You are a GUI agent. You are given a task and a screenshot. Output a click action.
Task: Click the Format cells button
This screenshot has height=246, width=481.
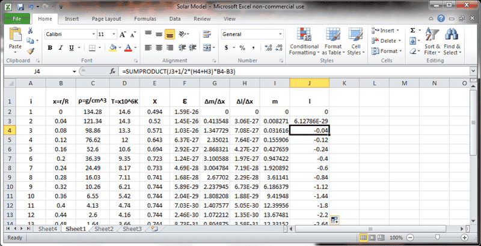(x=387, y=51)
